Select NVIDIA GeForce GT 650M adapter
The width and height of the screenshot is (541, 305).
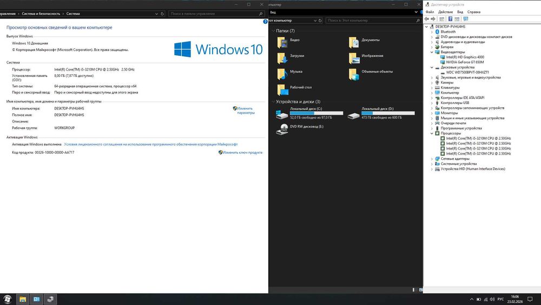click(x=465, y=62)
